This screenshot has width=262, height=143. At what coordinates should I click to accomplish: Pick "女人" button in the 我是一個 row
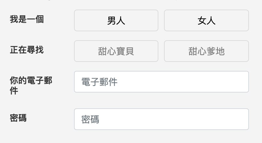pyautogui.click(x=206, y=20)
